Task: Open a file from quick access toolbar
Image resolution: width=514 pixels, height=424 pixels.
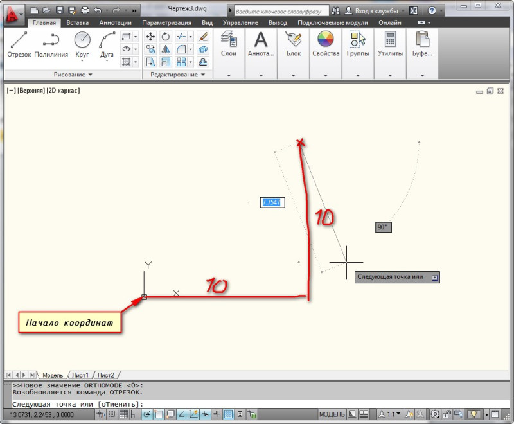Action: [46, 10]
